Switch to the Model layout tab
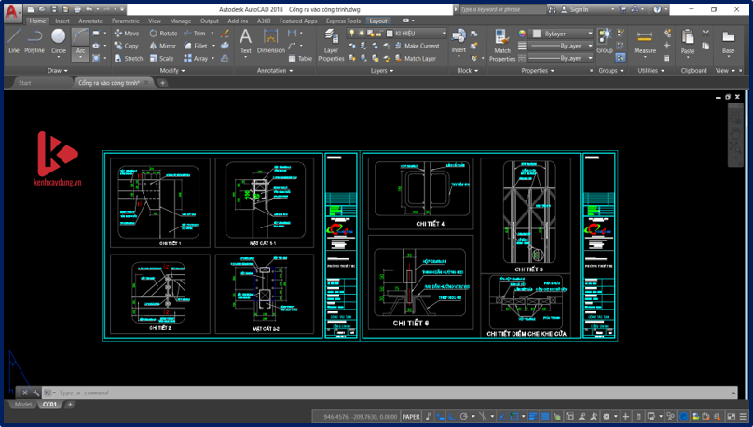The width and height of the screenshot is (753, 427). 22,405
